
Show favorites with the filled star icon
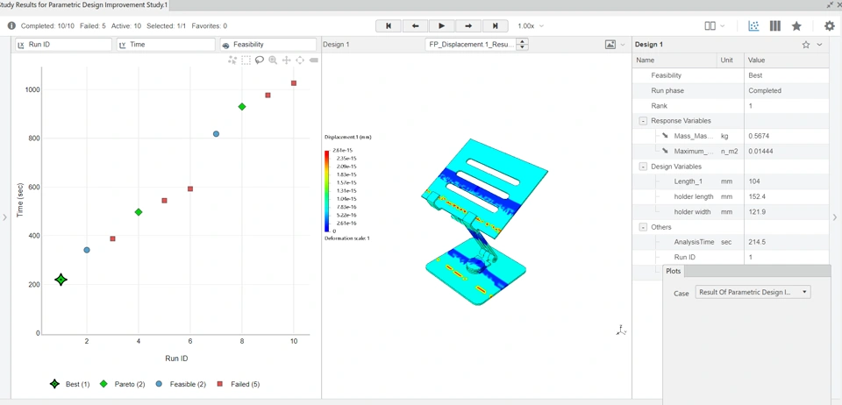pos(797,25)
